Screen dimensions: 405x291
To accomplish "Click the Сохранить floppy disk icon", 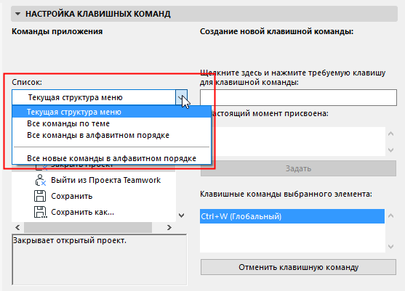I will [x=40, y=196].
